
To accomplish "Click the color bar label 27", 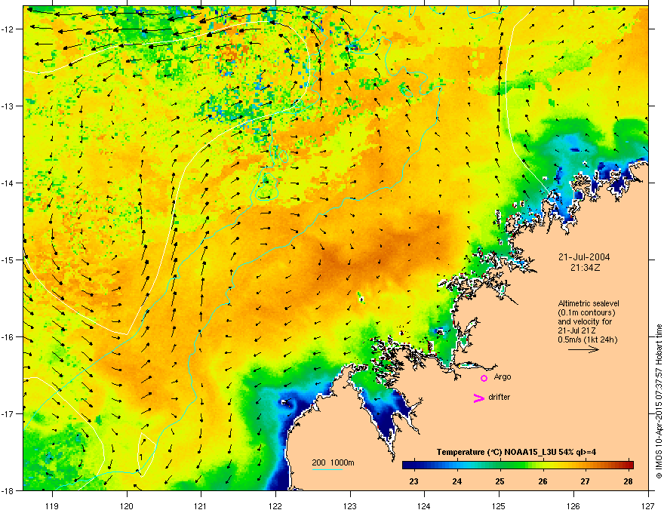I will [585, 481].
